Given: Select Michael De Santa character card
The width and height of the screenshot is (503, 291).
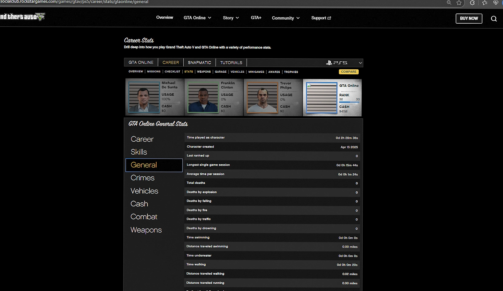Looking at the screenshot, I should pyautogui.click(x=154, y=97).
